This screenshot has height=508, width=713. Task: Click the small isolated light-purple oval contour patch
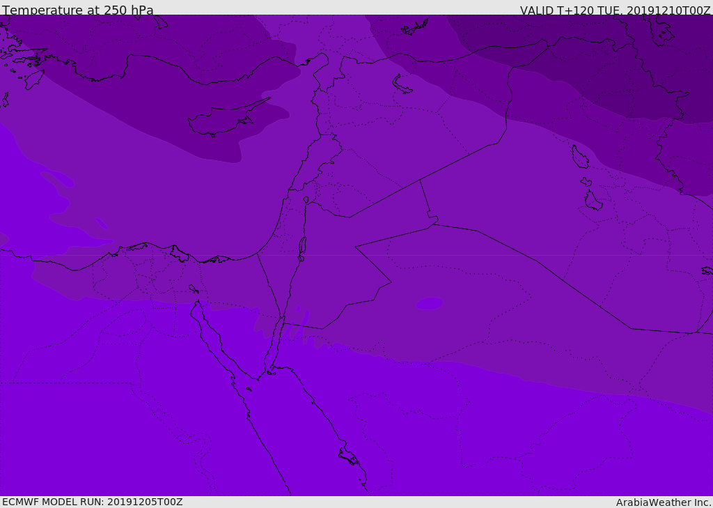pyautogui.click(x=430, y=304)
